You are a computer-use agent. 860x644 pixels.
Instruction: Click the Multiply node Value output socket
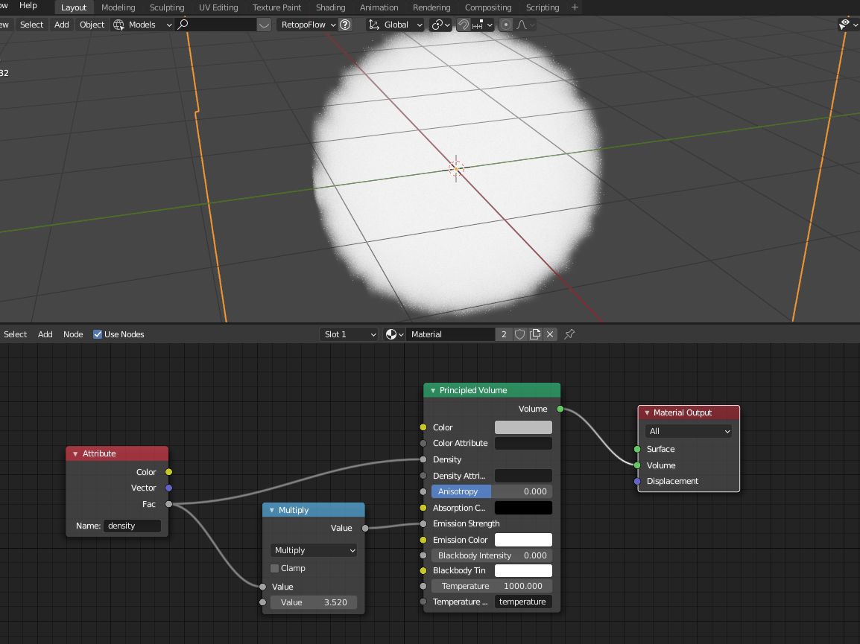pyautogui.click(x=365, y=529)
